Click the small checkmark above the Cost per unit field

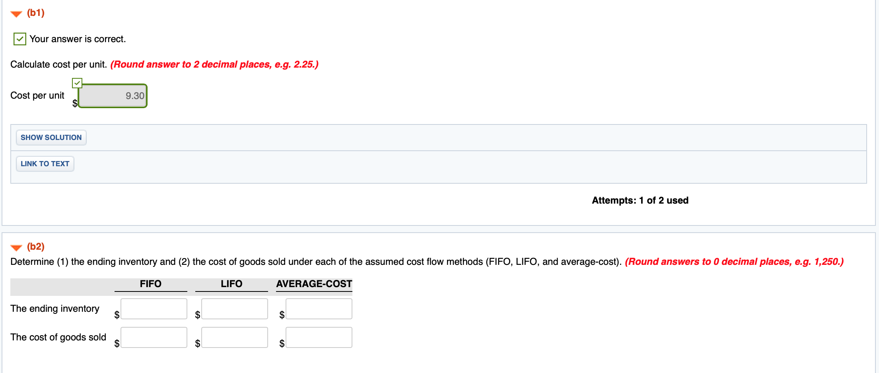point(77,83)
